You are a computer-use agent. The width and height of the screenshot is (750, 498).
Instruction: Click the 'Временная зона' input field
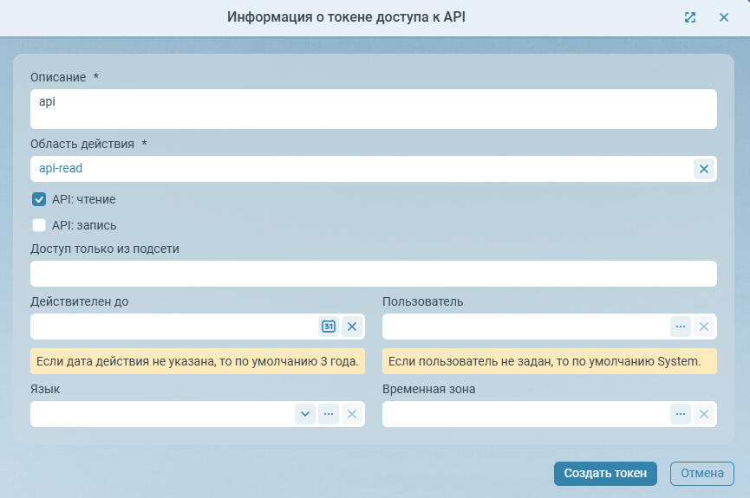525,414
